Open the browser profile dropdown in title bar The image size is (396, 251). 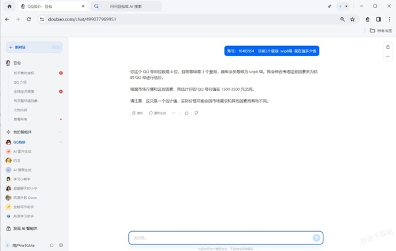(x=343, y=7)
